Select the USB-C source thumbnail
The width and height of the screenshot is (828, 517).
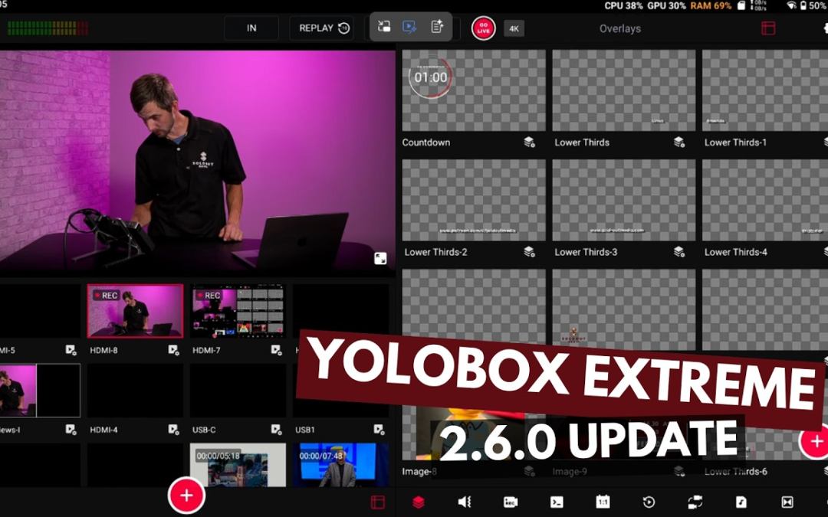238,391
